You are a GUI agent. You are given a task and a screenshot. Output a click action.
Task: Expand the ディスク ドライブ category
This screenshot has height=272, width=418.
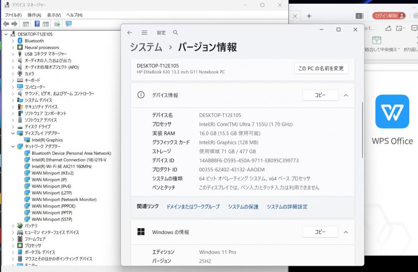pyautogui.click(x=13, y=127)
